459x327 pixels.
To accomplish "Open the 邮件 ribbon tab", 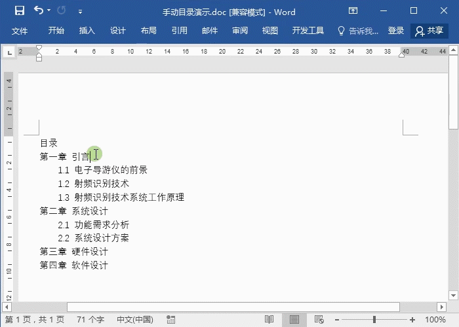I will (210, 30).
